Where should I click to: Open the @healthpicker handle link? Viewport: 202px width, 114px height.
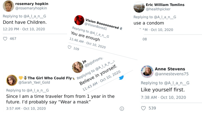(x=158, y=9)
